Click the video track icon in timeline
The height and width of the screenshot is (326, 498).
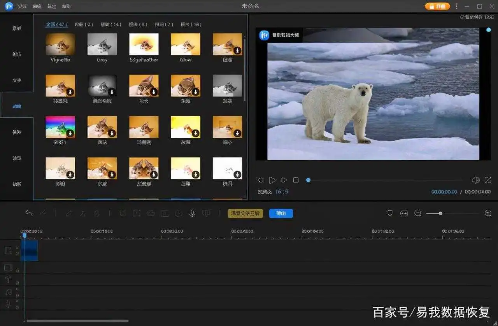click(x=8, y=251)
